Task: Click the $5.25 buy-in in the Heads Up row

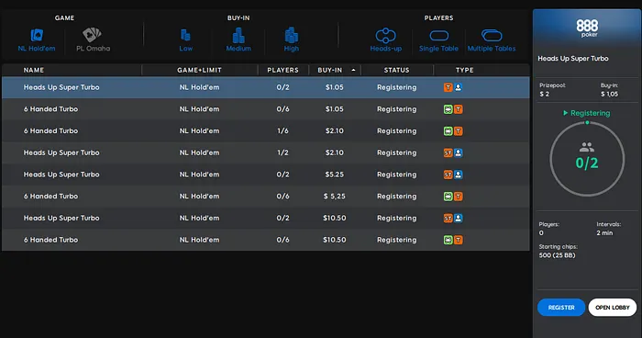Action: pyautogui.click(x=335, y=175)
